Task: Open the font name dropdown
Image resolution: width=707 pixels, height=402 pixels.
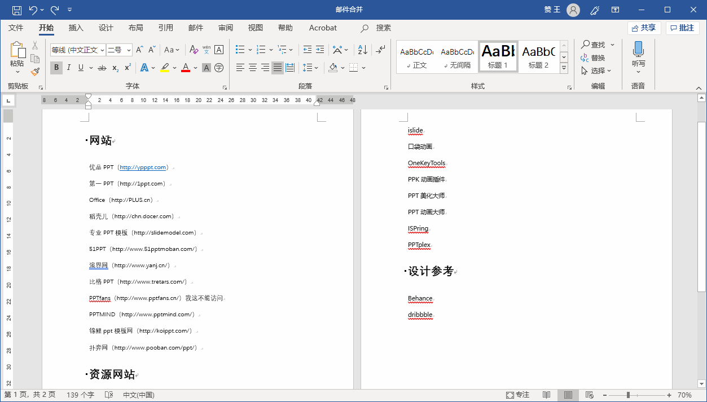Action: (102, 50)
